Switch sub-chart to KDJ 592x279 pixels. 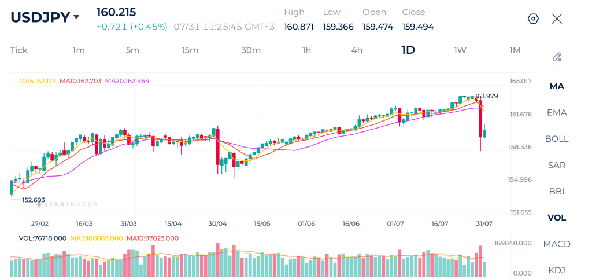pos(557,270)
